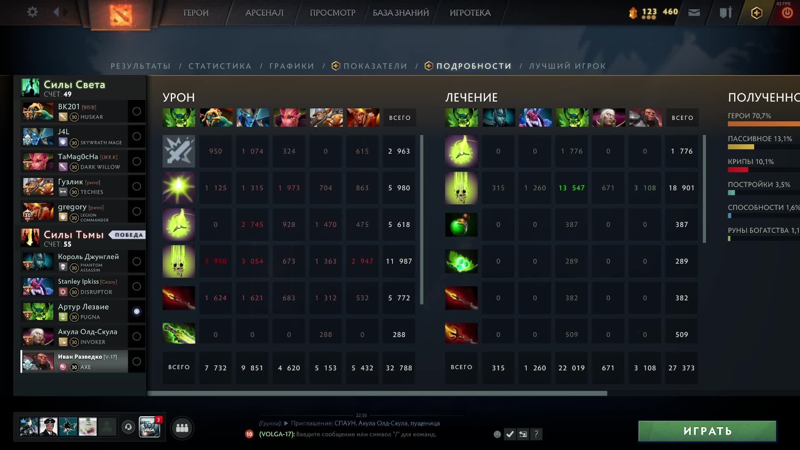The height and width of the screenshot is (450, 800).
Task: Open the mail envelope icon
Action: pyautogui.click(x=694, y=13)
